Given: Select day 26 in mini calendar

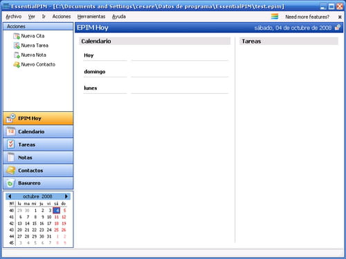Looking at the screenshot, I should (x=64, y=230).
